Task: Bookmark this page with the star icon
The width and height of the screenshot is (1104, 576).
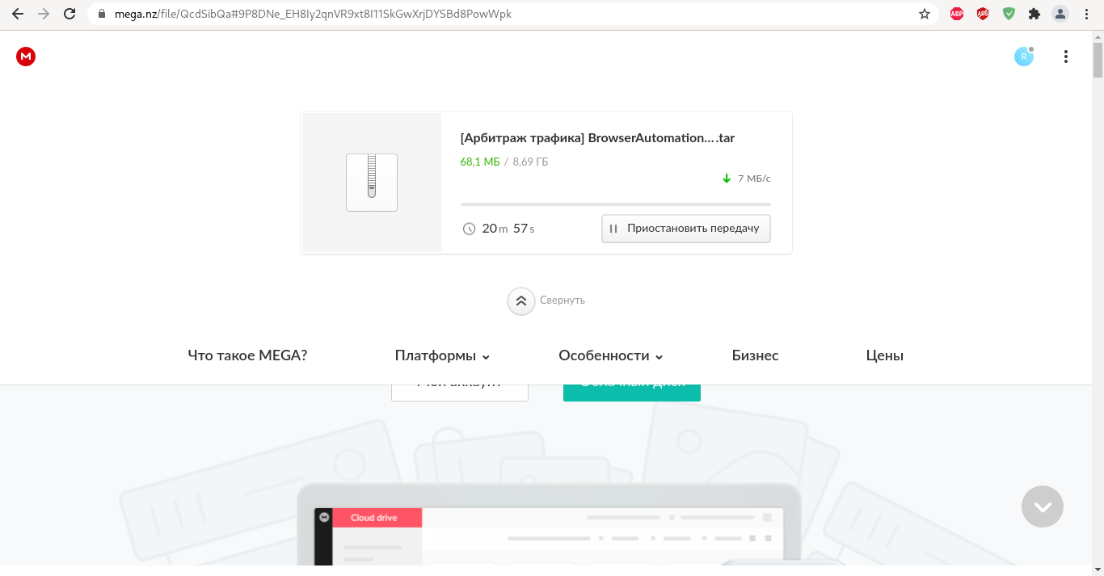Action: tap(925, 14)
